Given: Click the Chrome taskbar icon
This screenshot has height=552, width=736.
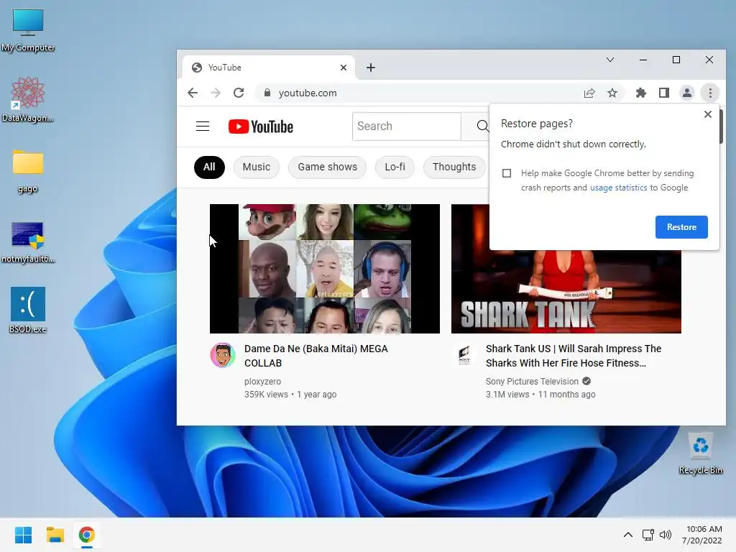Looking at the screenshot, I should coord(86,535).
